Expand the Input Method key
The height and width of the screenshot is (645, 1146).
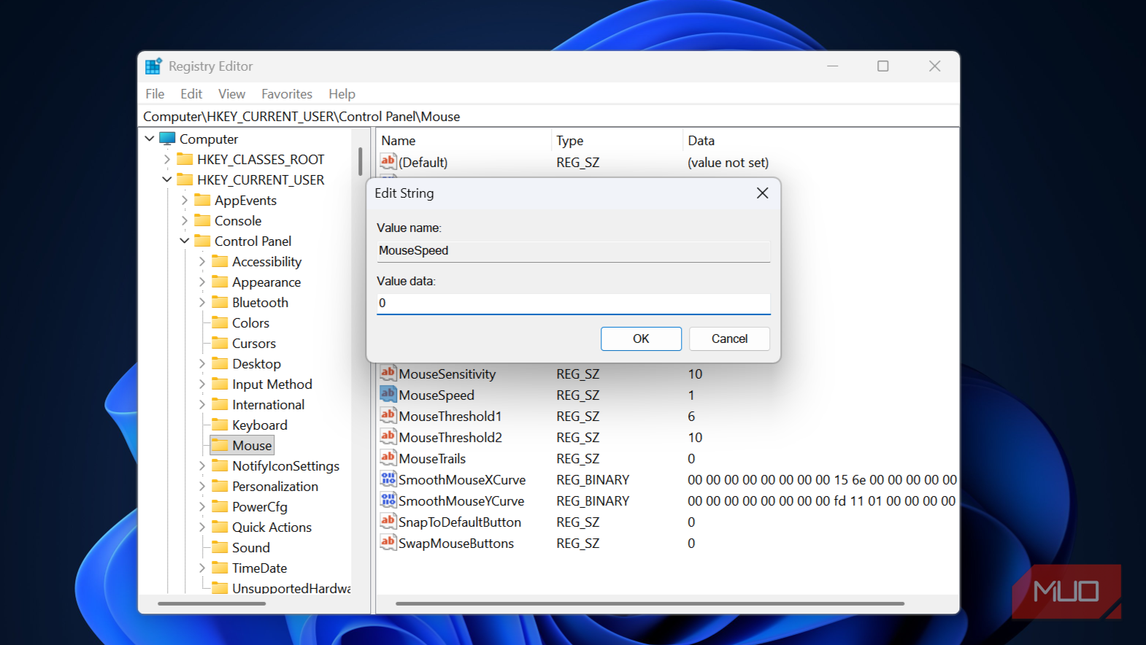tap(202, 384)
